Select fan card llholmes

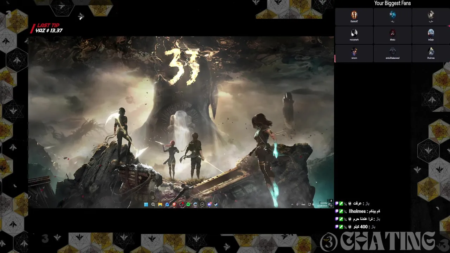(x=431, y=53)
